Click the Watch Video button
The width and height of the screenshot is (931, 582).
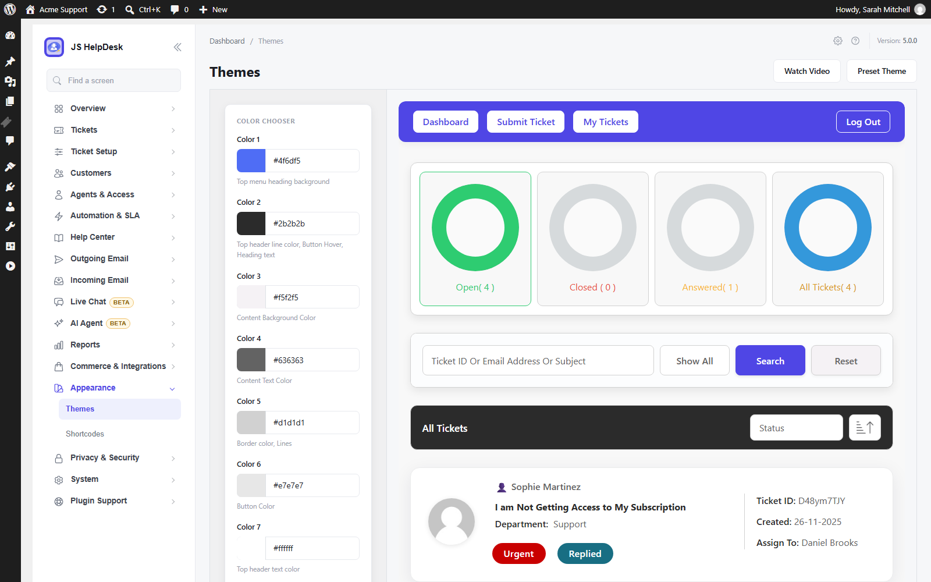coord(807,71)
